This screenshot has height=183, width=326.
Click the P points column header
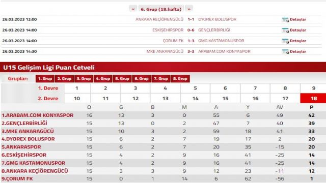point(311,107)
